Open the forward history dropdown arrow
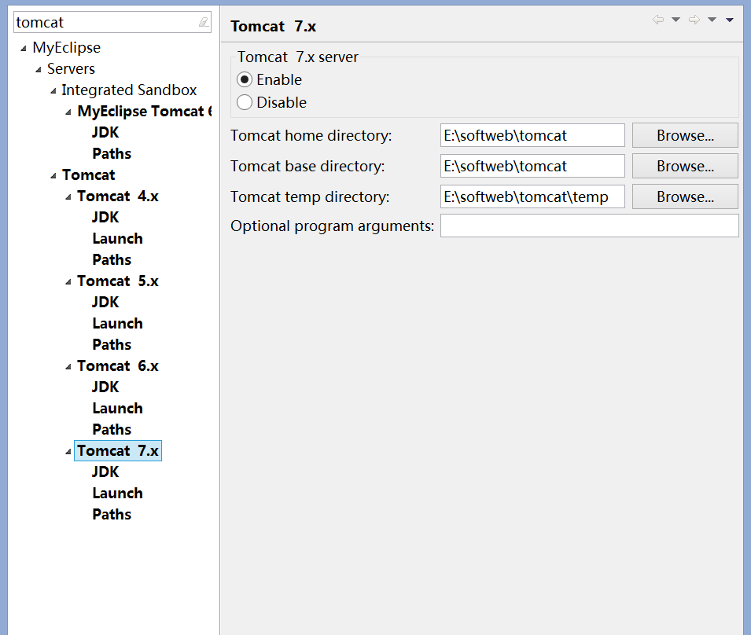This screenshot has height=635, width=751. (x=712, y=20)
